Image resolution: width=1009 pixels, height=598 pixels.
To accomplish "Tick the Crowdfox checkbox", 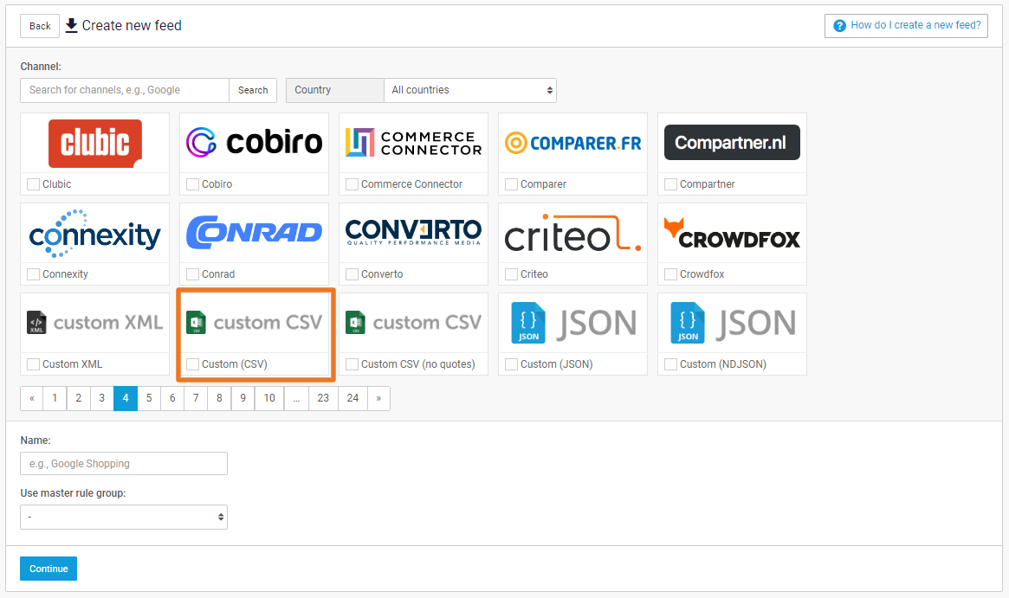I will click(x=670, y=274).
